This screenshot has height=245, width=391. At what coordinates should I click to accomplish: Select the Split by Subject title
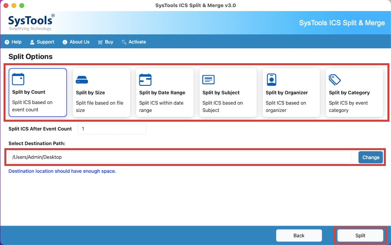click(x=221, y=92)
